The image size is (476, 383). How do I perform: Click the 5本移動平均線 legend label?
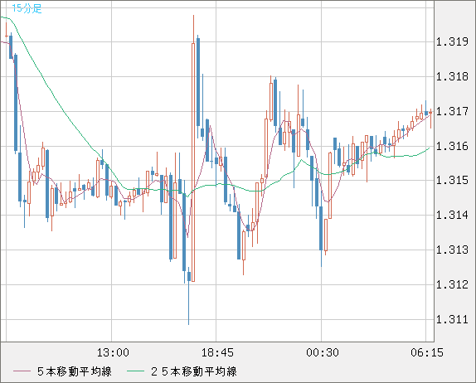[75, 371]
